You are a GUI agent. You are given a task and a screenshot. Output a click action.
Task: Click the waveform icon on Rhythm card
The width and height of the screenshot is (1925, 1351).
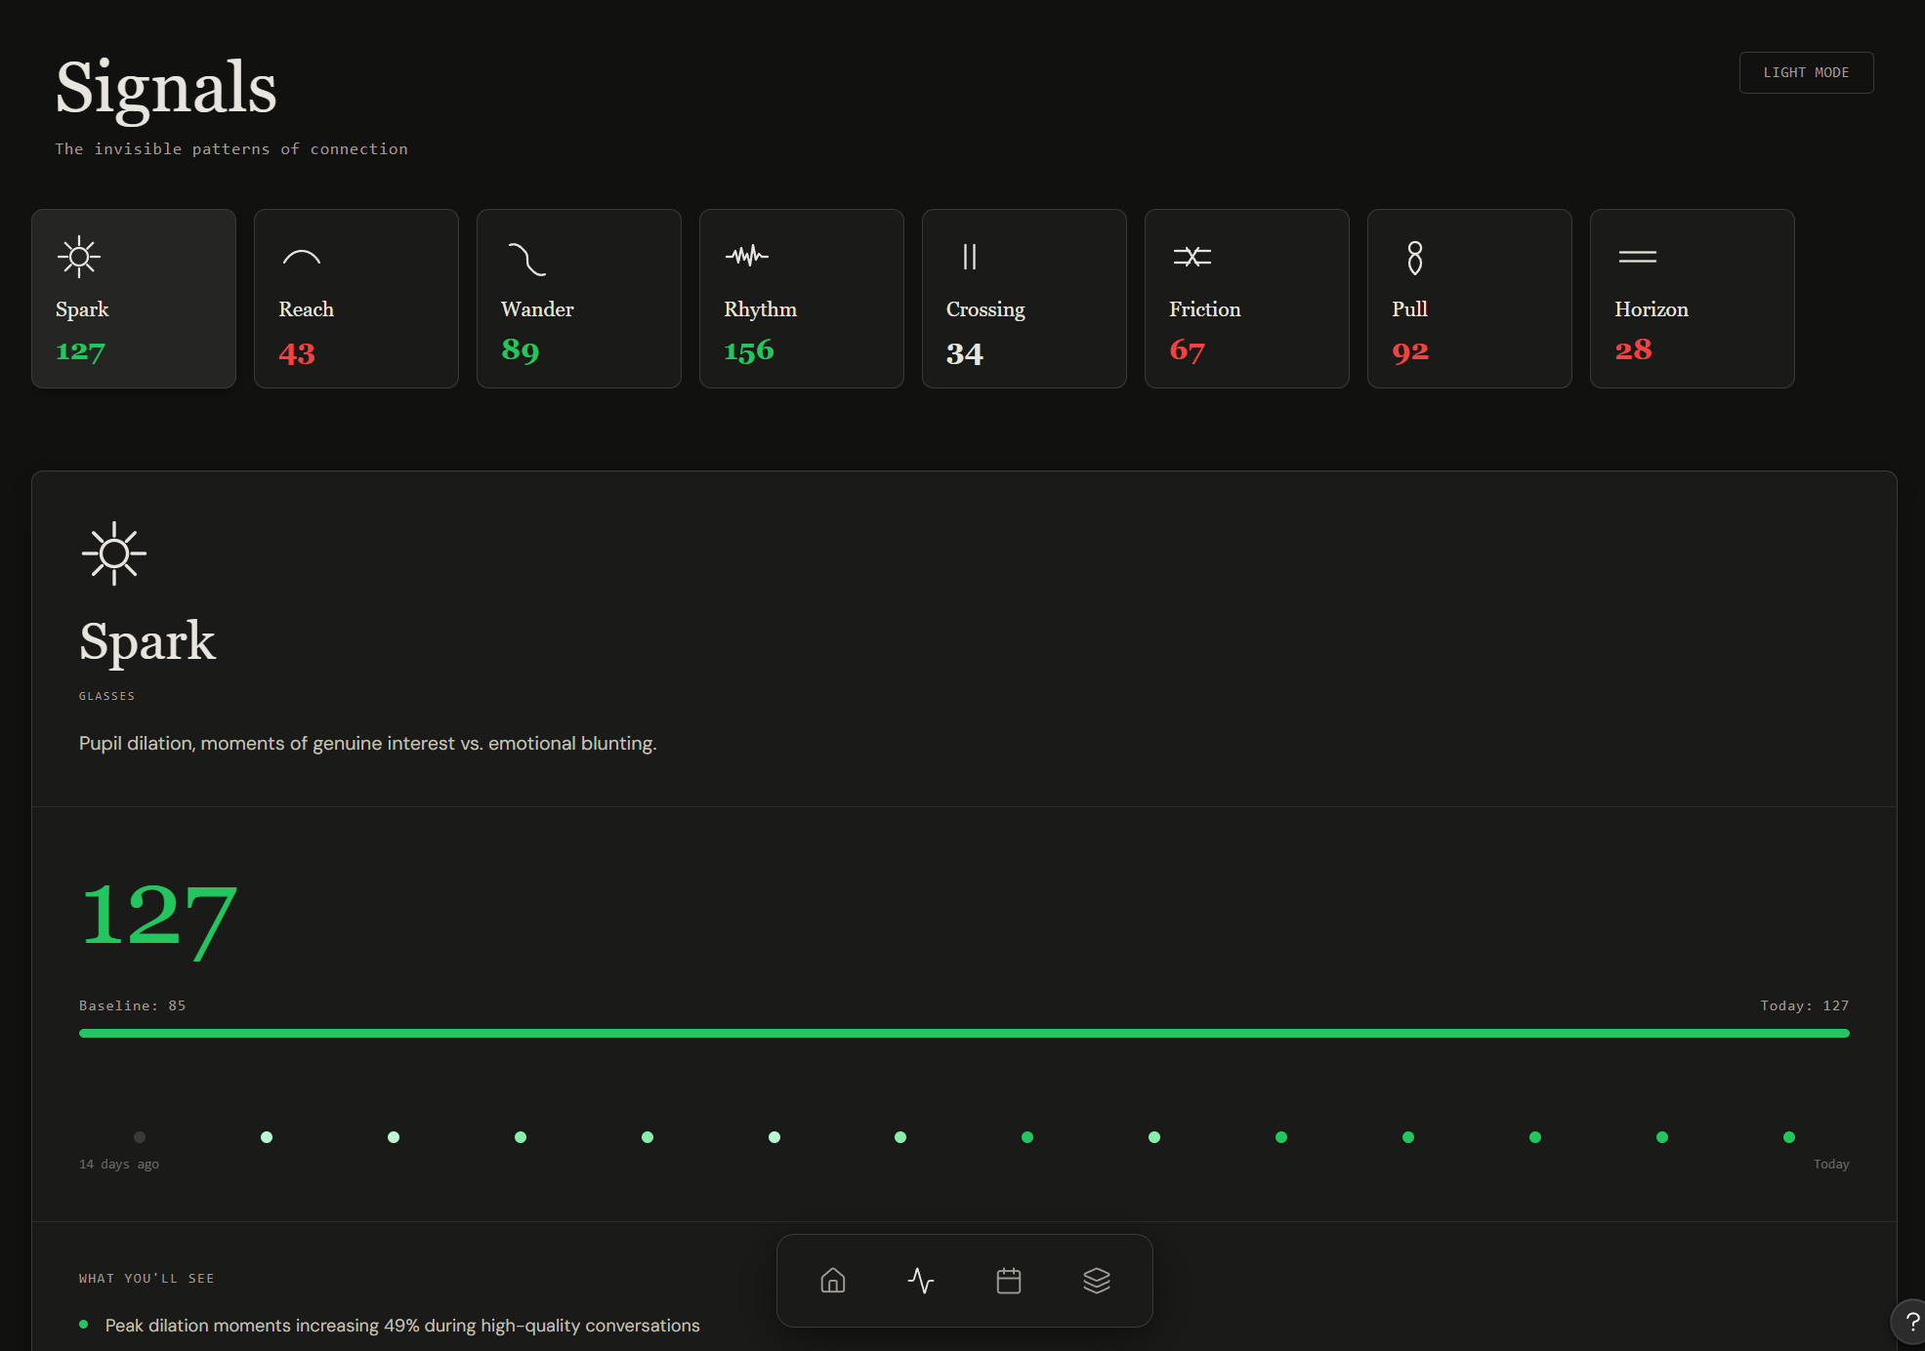747,256
